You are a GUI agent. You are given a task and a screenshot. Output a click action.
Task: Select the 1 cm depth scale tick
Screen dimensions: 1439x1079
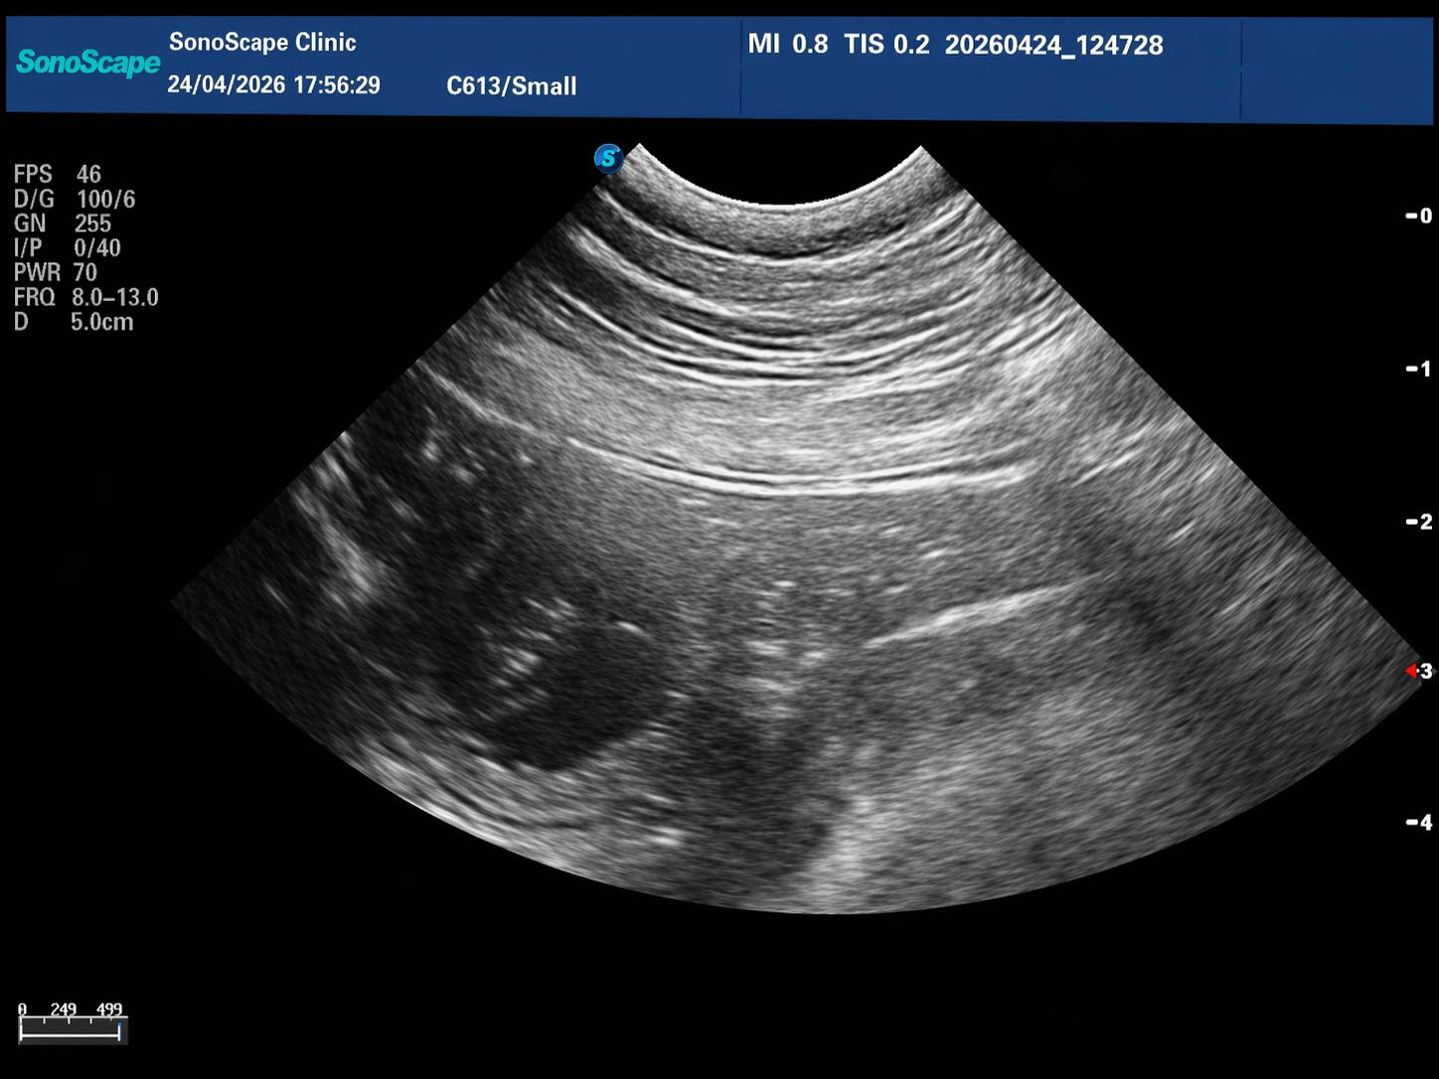click(1419, 369)
